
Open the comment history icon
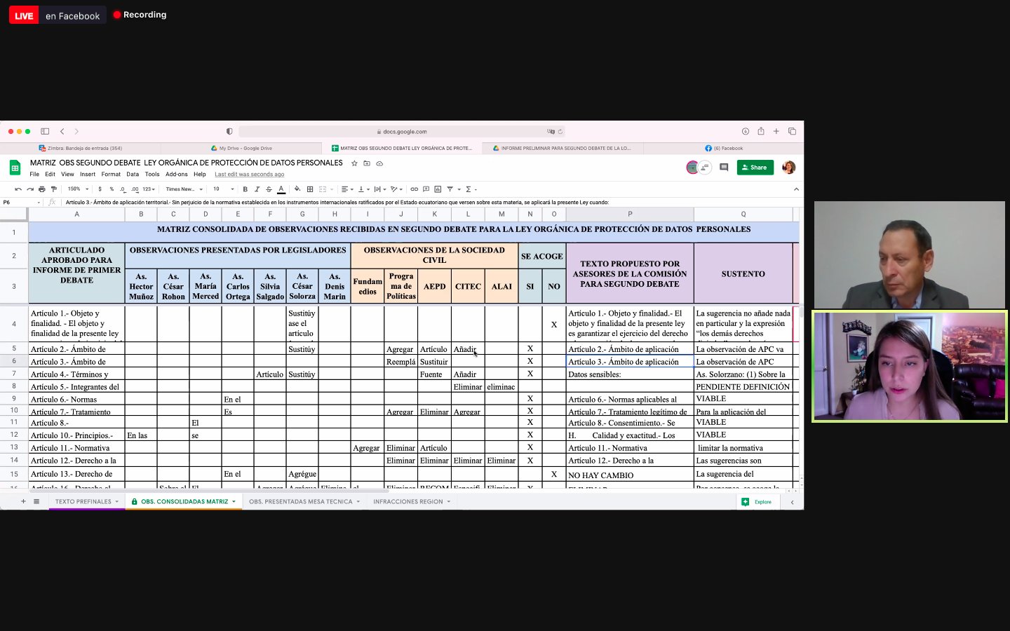click(x=724, y=168)
